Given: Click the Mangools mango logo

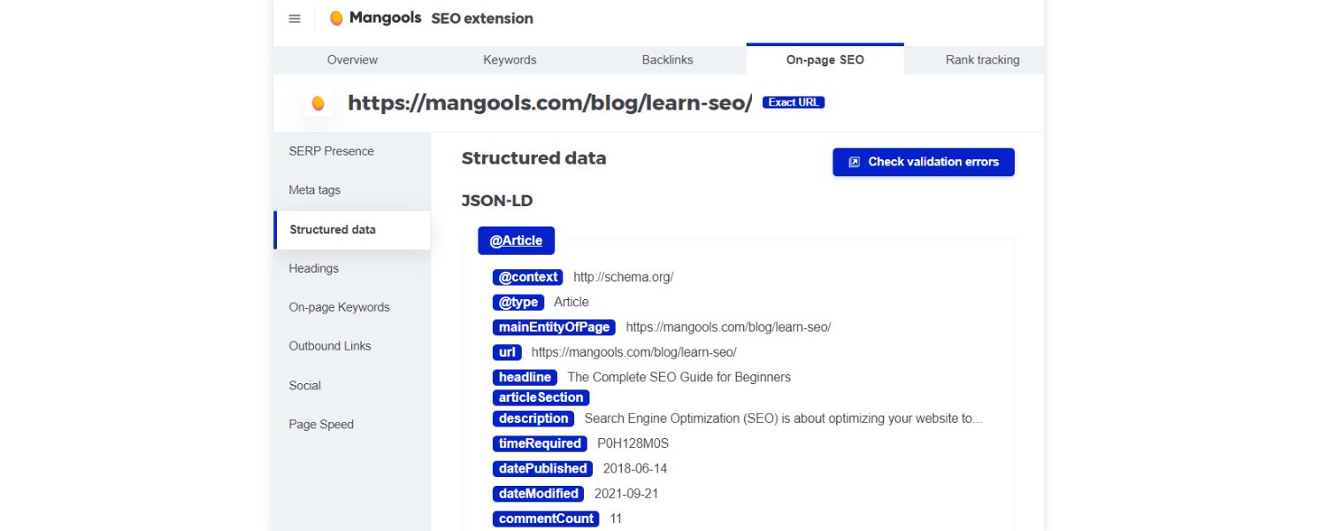Looking at the screenshot, I should [x=334, y=17].
